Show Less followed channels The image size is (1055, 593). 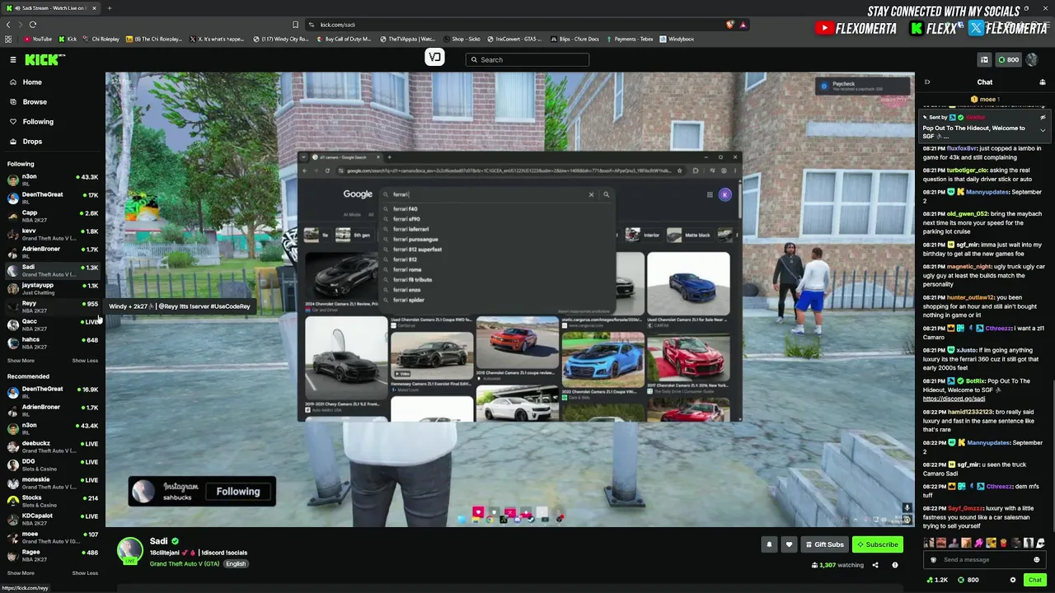click(85, 361)
